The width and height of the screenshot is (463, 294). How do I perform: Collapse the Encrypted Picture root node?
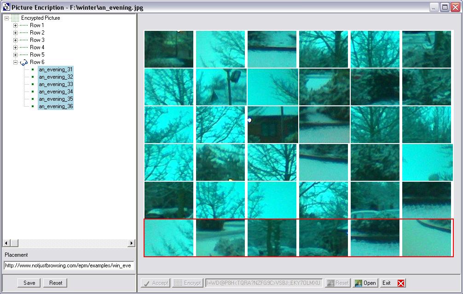point(6,18)
